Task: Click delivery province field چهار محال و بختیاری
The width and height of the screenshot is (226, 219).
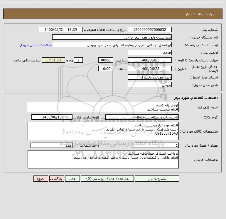Action: 150,77
